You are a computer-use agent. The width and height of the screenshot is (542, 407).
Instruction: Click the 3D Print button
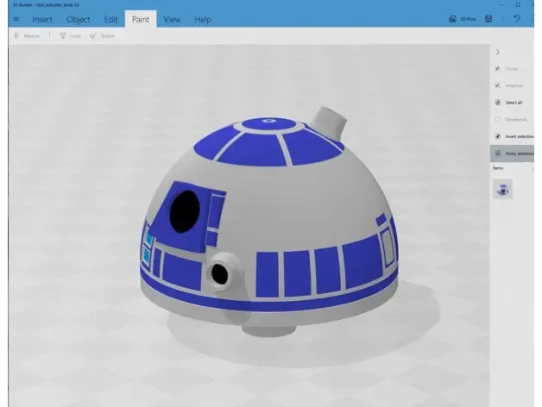click(462, 19)
